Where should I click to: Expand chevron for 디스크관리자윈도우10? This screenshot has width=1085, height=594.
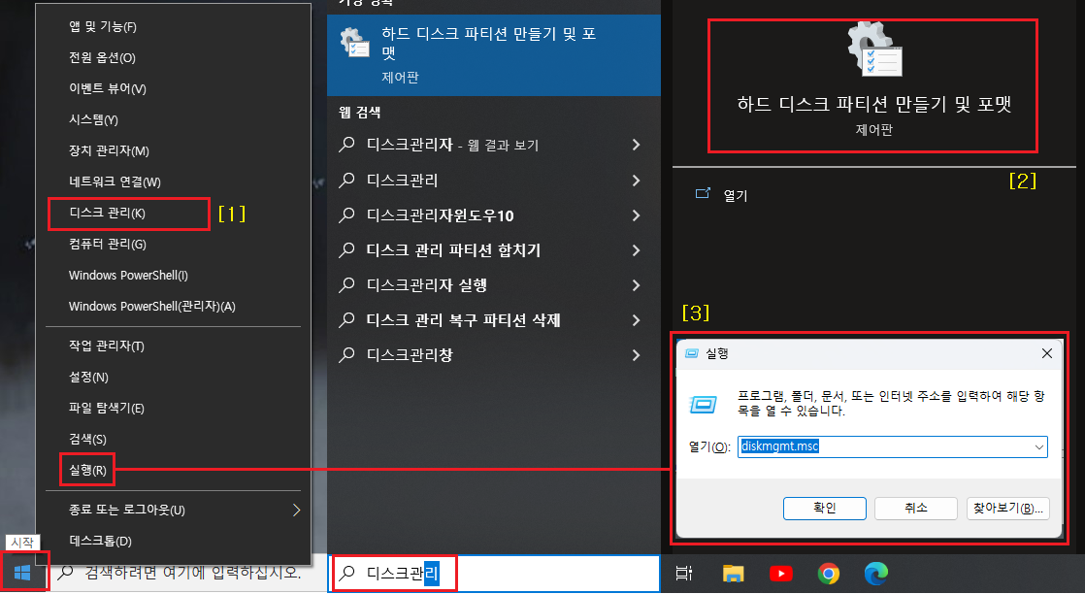636,215
